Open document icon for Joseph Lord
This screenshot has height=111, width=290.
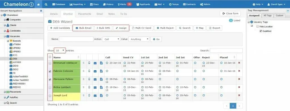[x=101, y=95]
